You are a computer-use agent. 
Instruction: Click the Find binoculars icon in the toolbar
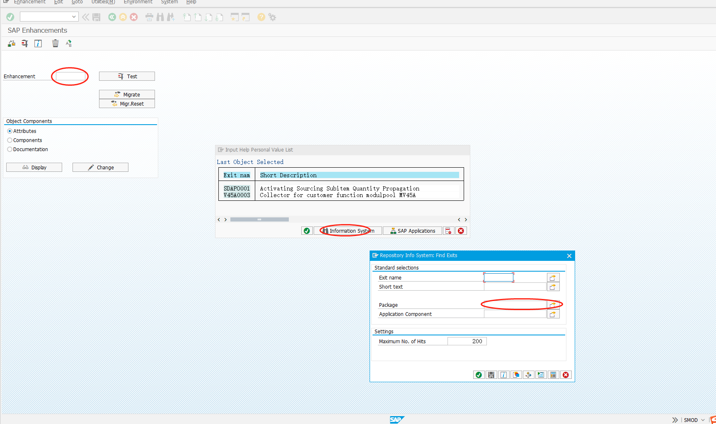click(160, 17)
